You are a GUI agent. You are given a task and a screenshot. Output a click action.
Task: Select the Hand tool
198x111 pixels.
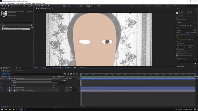pyautogui.click(x=8, y=6)
